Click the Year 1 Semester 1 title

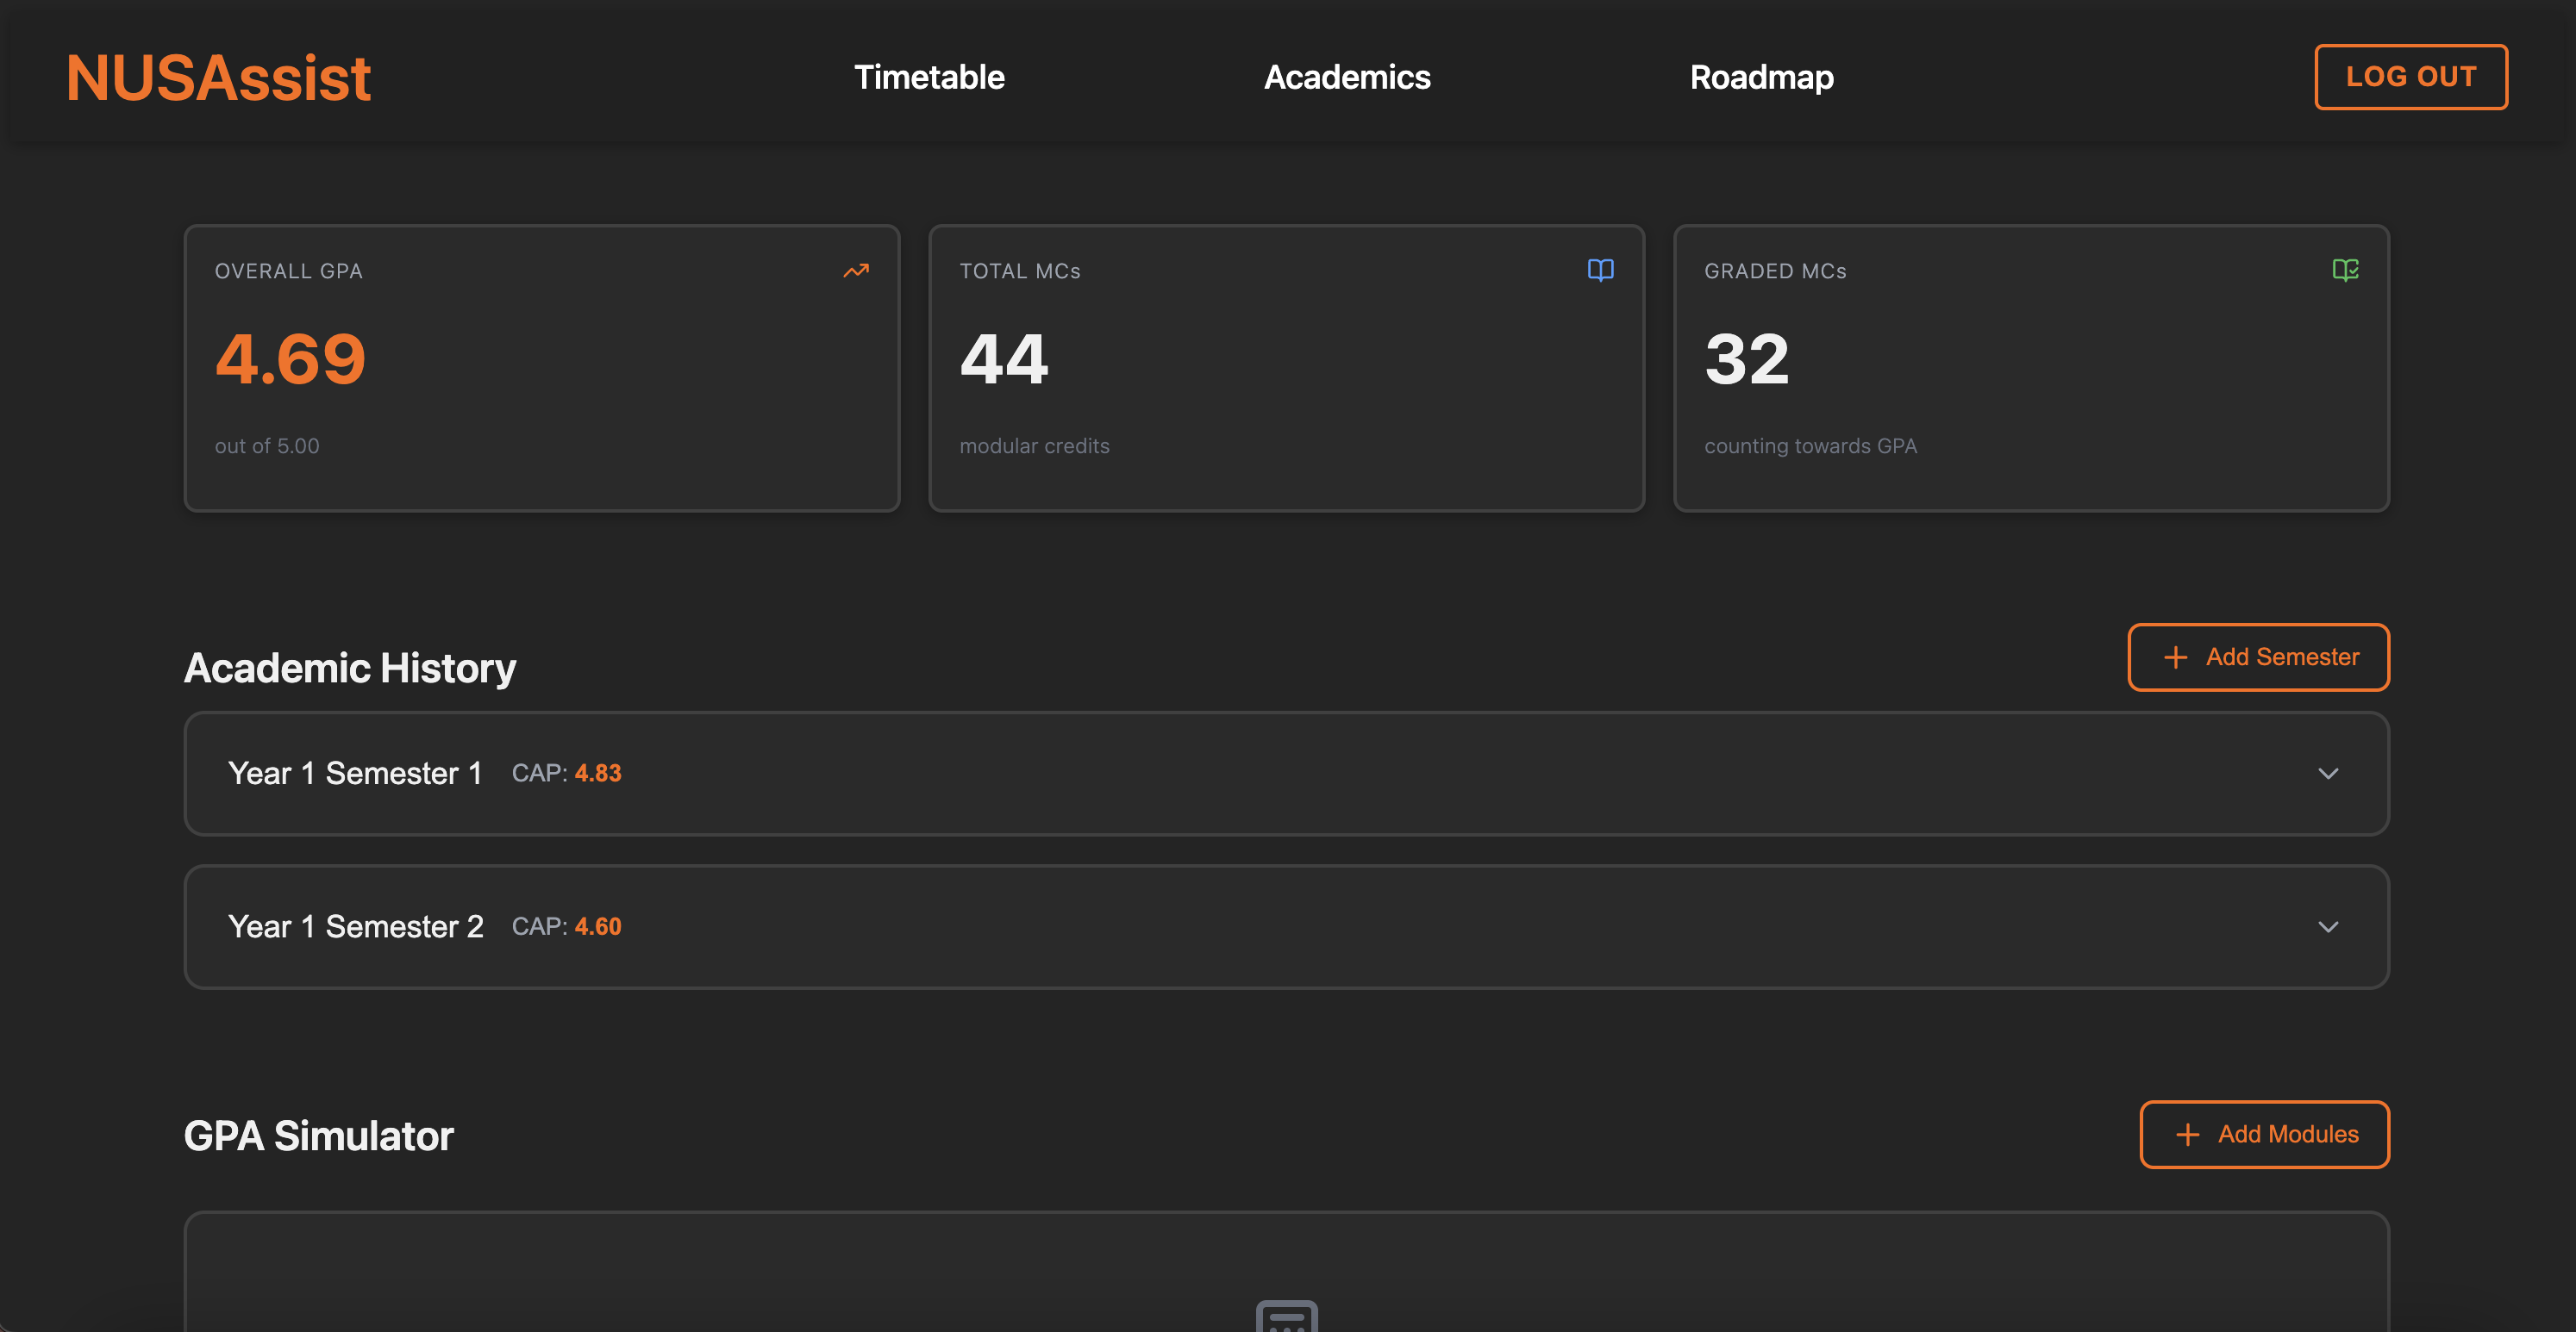pos(355,774)
